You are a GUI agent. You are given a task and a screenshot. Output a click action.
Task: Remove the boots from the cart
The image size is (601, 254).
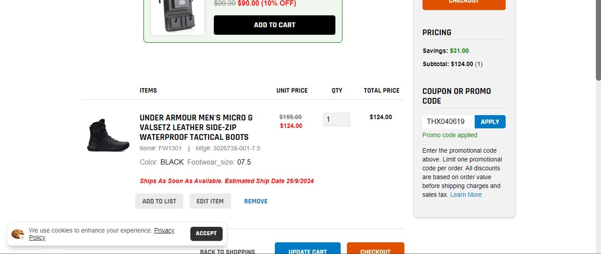click(x=256, y=201)
